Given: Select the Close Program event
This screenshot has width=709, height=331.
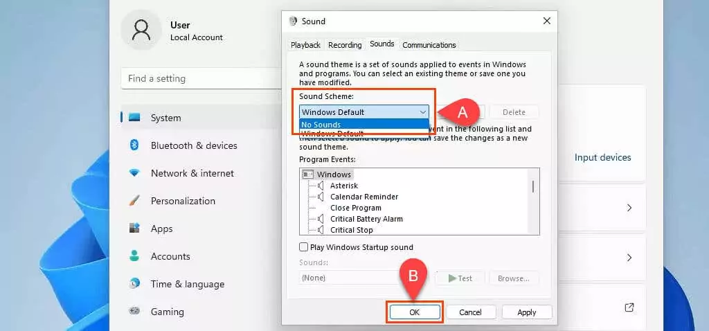Looking at the screenshot, I should 356,208.
